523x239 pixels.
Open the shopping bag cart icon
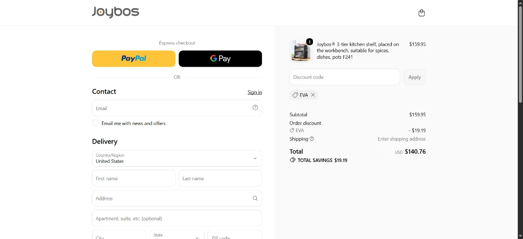(421, 13)
